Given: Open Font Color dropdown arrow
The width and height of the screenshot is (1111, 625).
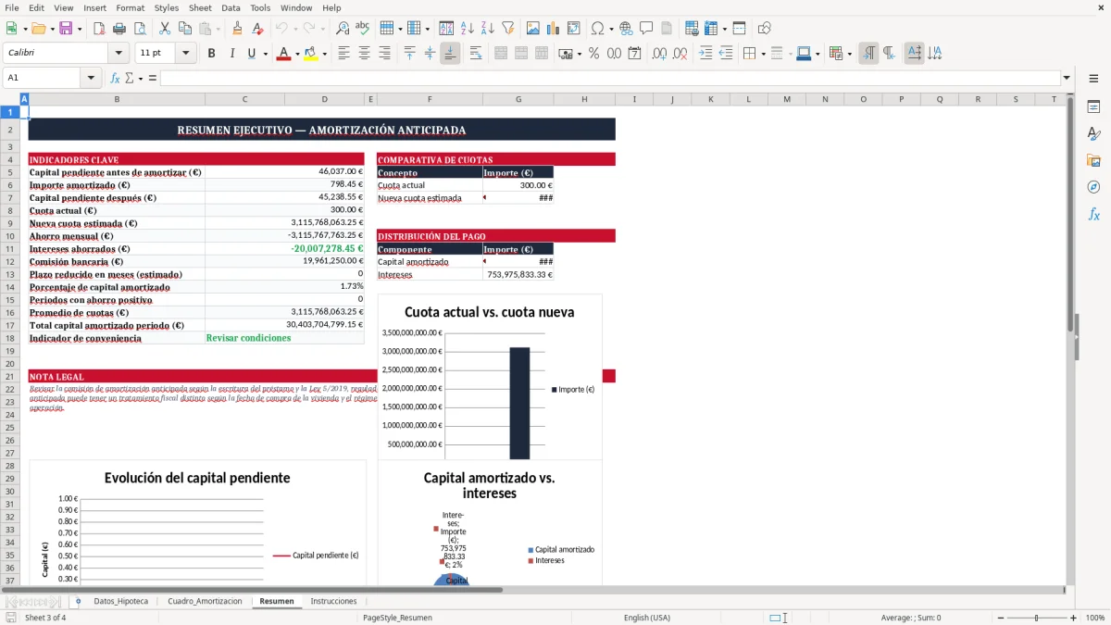Looking at the screenshot, I should pos(296,54).
